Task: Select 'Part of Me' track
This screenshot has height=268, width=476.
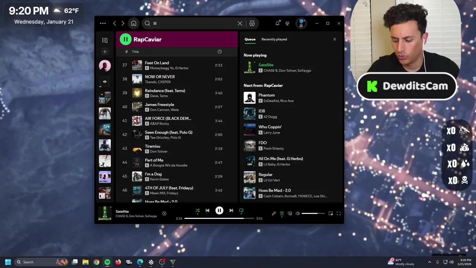Action: [x=177, y=163]
